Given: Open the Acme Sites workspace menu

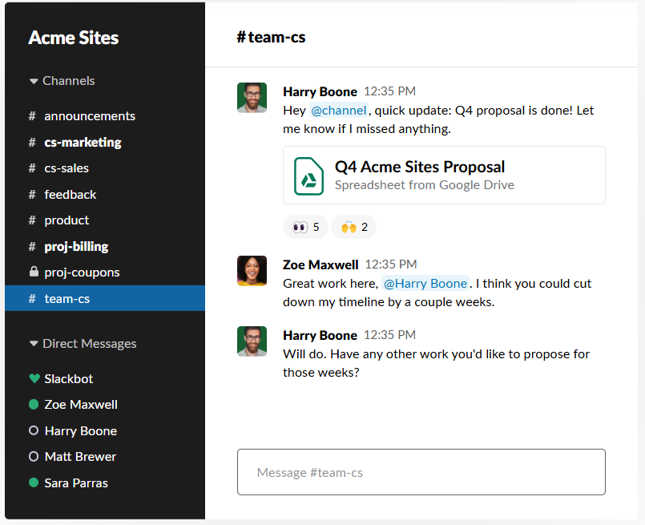Looking at the screenshot, I should pos(74,38).
